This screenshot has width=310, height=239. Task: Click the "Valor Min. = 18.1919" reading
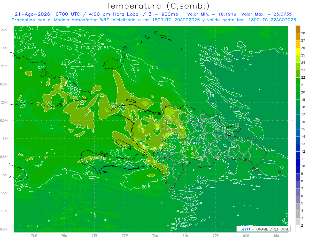coord(212,14)
